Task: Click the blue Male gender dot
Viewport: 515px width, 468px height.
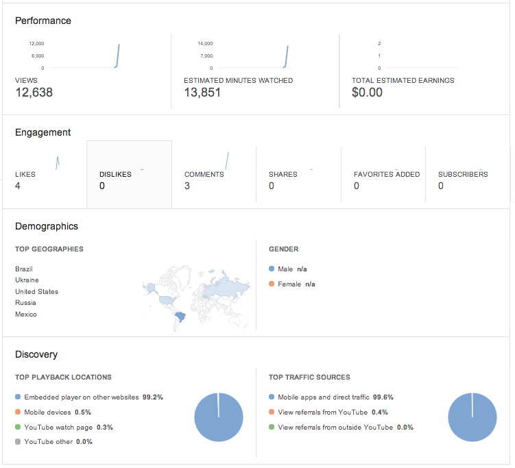Action: point(272,269)
